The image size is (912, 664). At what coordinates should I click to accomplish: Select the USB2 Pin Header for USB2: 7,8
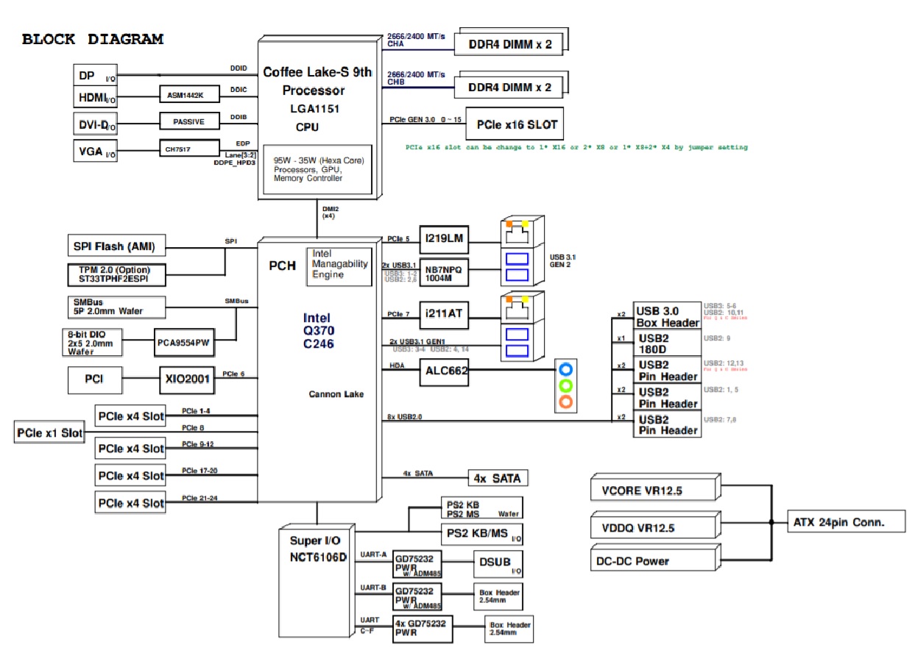[x=668, y=424]
